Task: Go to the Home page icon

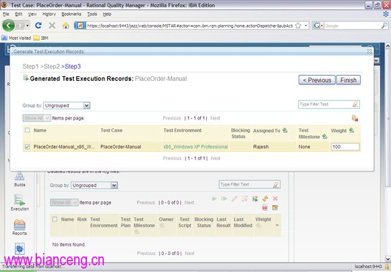Action: [65, 26]
